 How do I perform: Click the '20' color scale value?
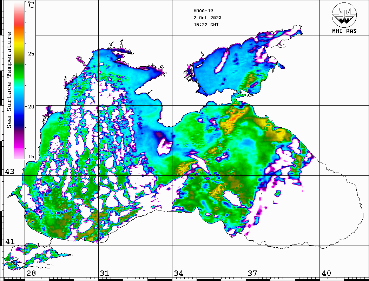click(31, 107)
